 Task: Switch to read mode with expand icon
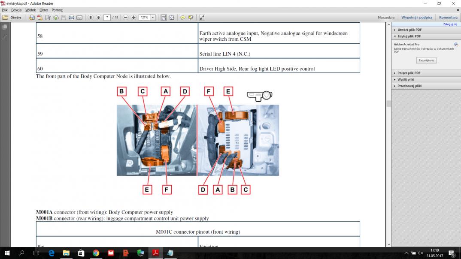[x=202, y=18]
